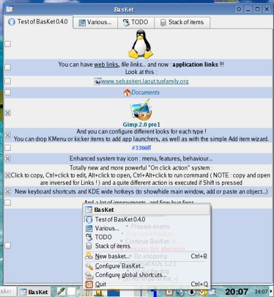Screen dimensions: 274x297
Task: Choose Various... in the popup menu
Action: (147, 228)
